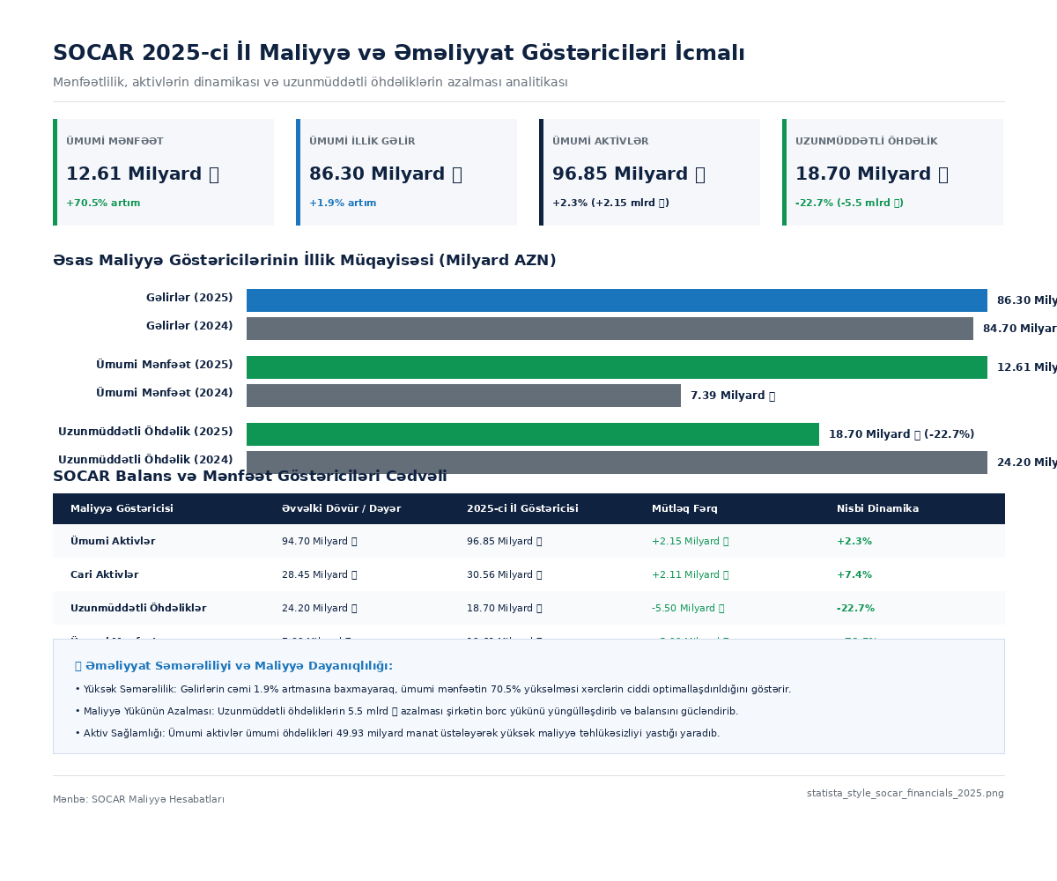Screen dimensions: 1057x881
Task: Click the gray "Gəlirlər (2024)" bar
Action: (610, 329)
